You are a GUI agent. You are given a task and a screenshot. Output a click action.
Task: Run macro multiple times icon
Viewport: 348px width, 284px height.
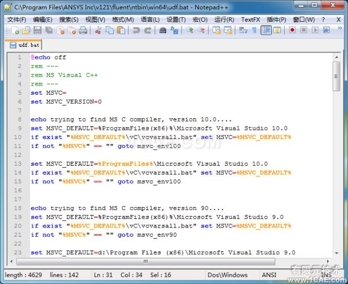326,30
